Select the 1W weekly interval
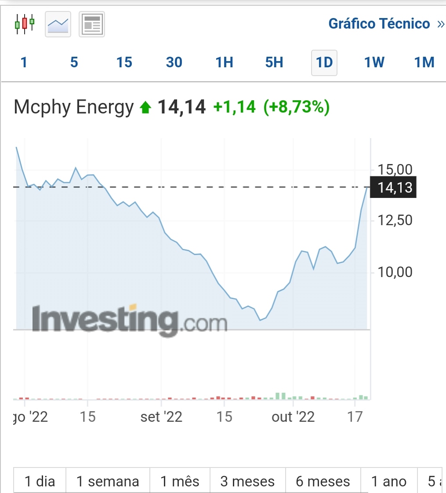 (x=374, y=62)
